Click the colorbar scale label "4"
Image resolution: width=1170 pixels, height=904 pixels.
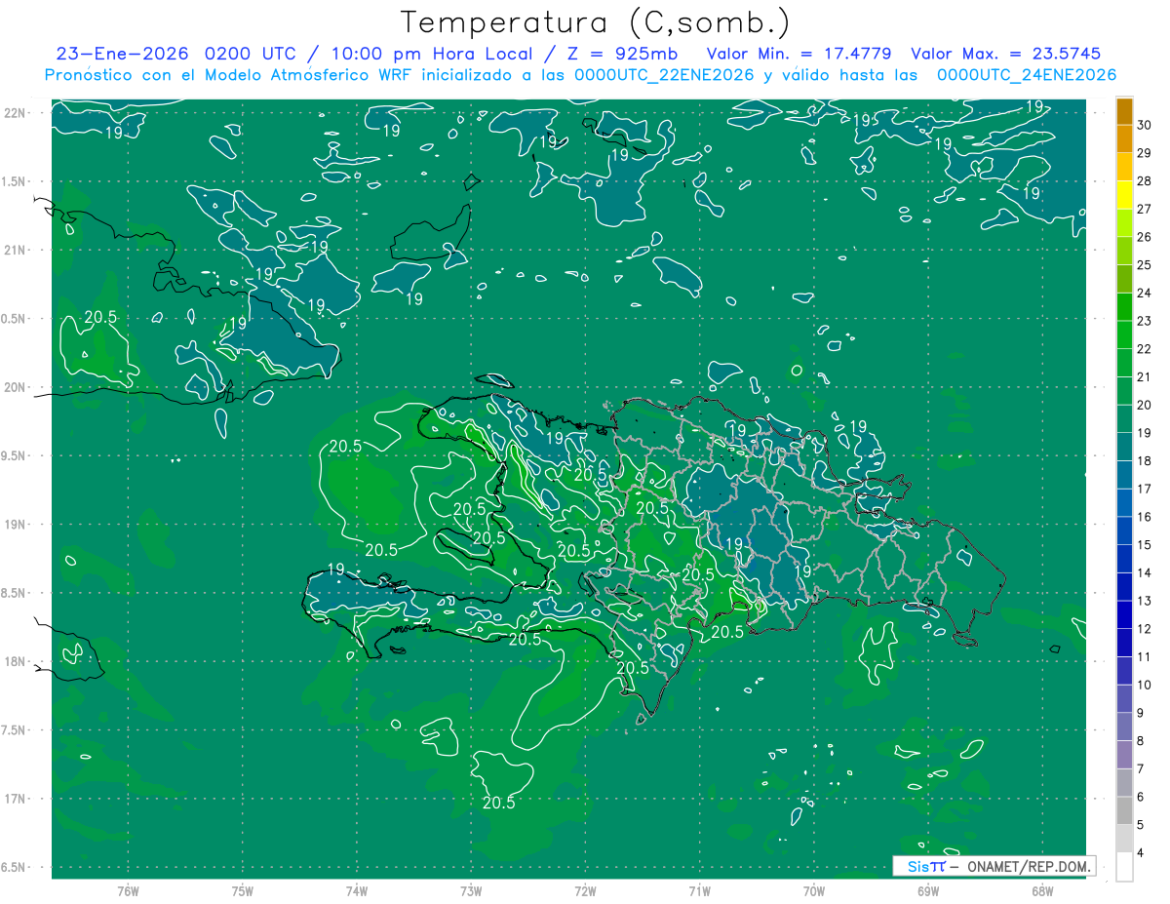coord(1143,853)
